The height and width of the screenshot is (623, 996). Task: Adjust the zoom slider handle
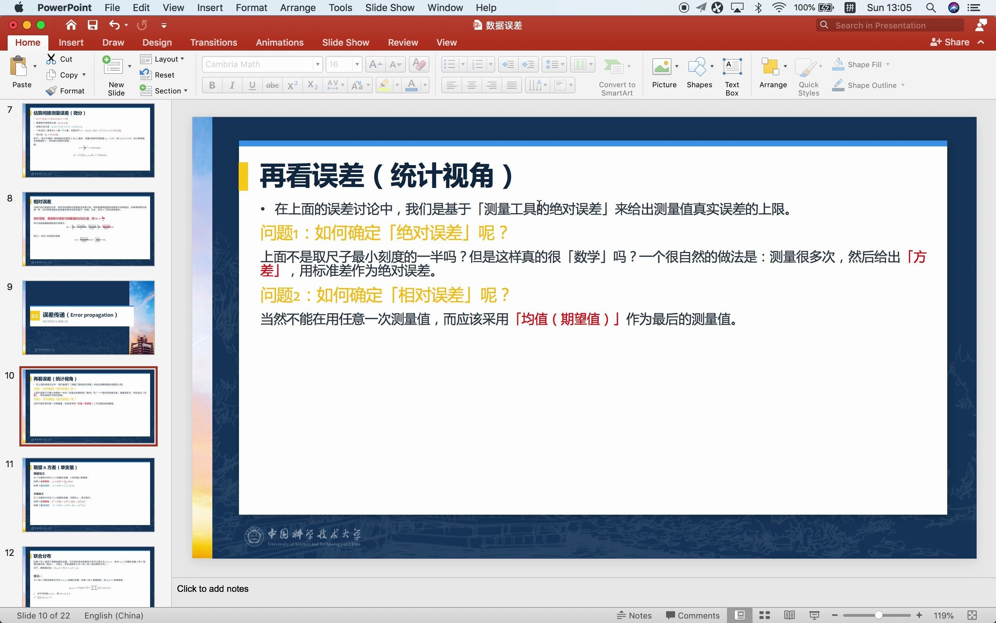pyautogui.click(x=878, y=615)
